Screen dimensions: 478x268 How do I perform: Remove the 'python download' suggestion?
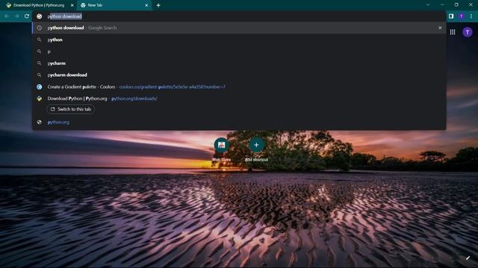[440, 28]
